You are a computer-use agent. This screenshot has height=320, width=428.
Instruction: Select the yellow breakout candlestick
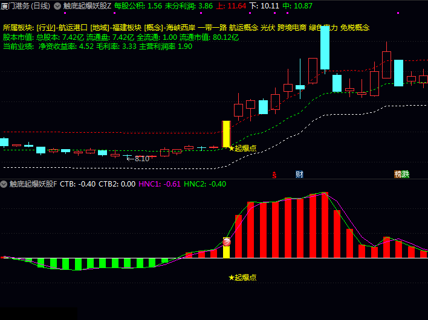[x=227, y=134]
